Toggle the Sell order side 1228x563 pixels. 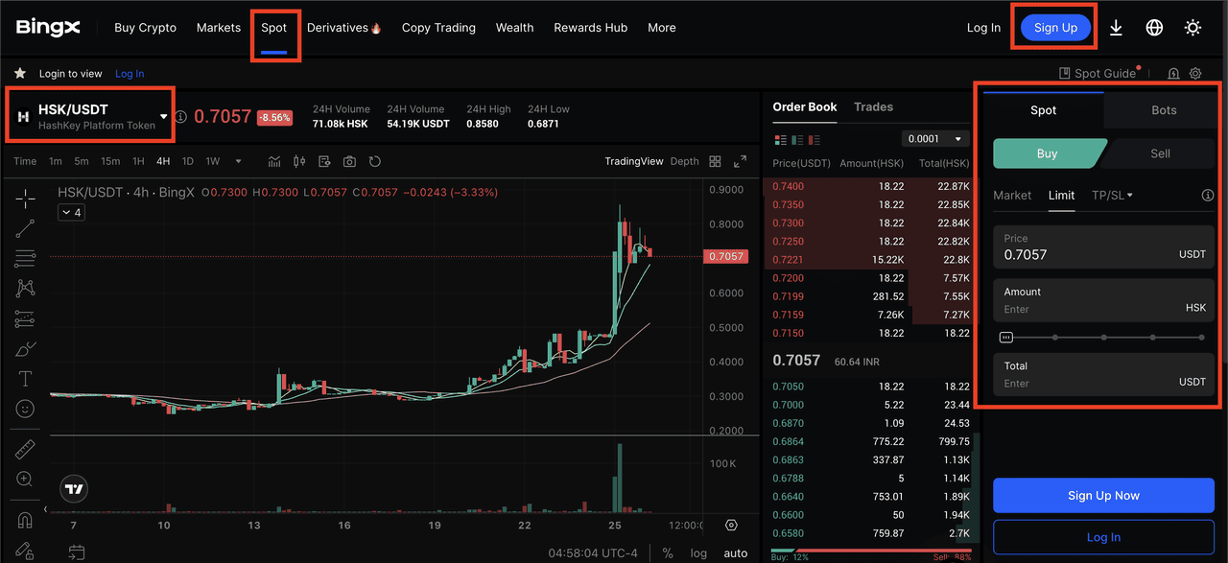pos(1160,153)
